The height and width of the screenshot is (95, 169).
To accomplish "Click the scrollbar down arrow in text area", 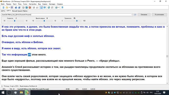I will tap(167, 83).
